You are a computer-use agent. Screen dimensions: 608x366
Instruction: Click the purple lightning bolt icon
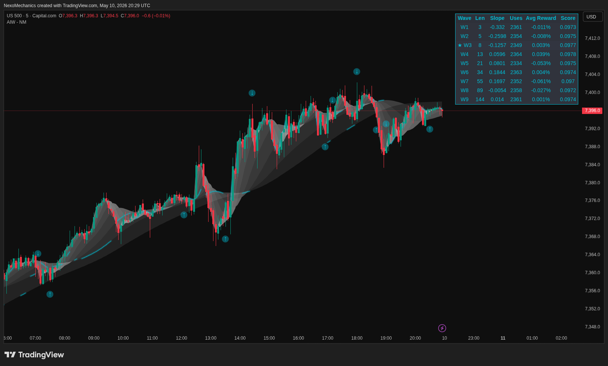click(442, 328)
